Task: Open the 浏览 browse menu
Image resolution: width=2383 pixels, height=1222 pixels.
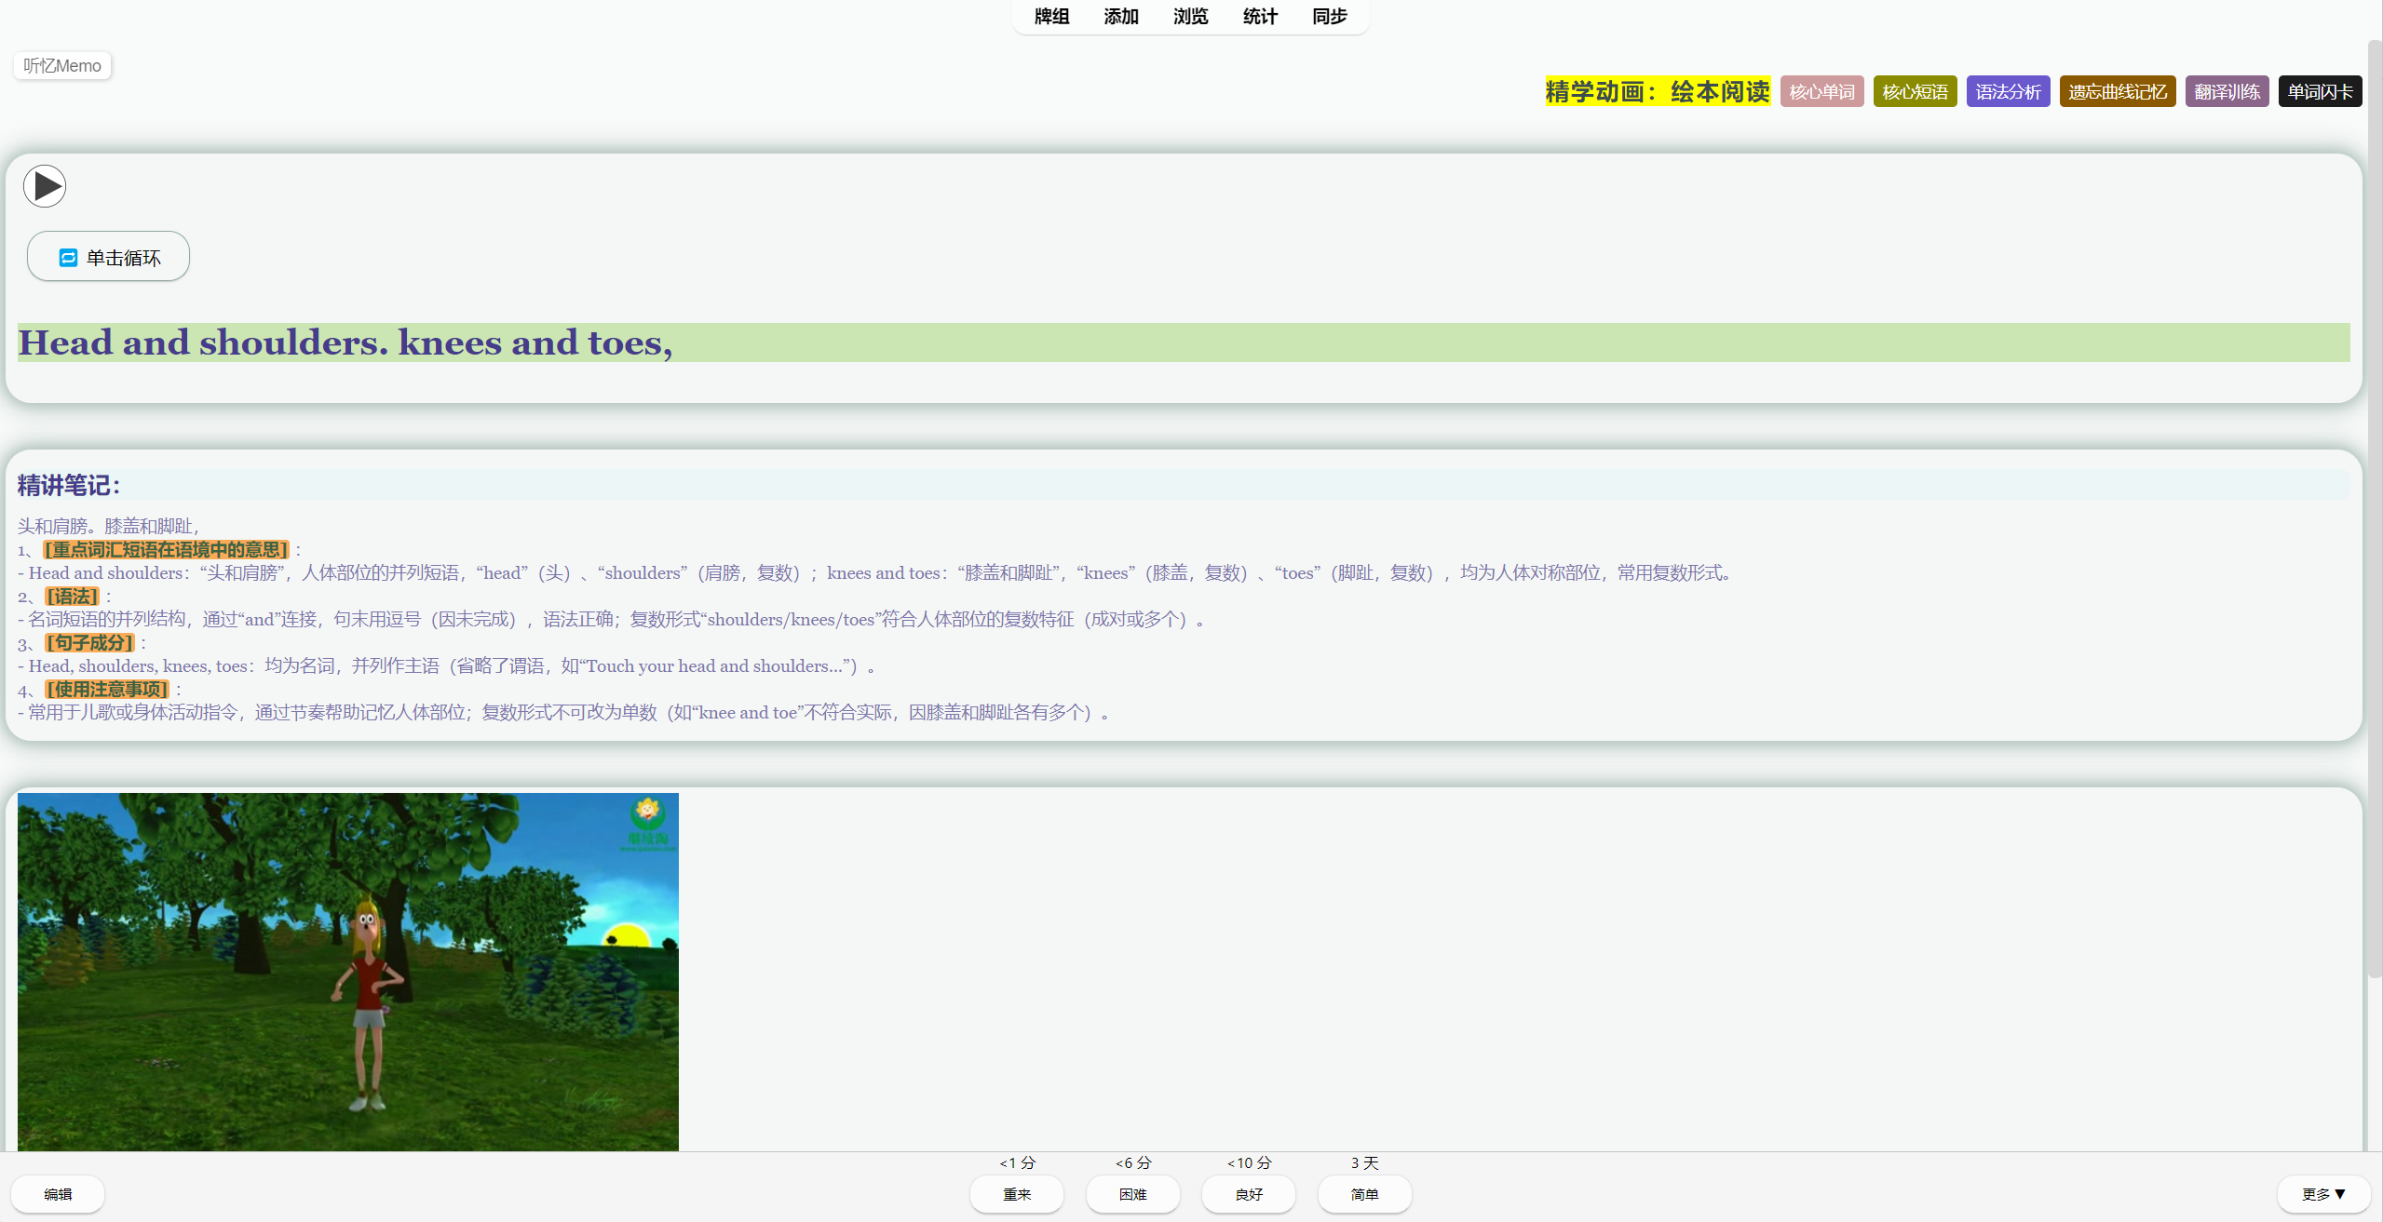Action: point(1190,16)
